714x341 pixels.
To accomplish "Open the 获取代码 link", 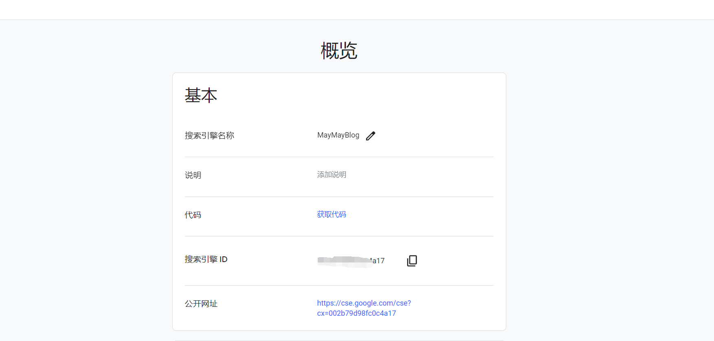I will click(x=331, y=214).
